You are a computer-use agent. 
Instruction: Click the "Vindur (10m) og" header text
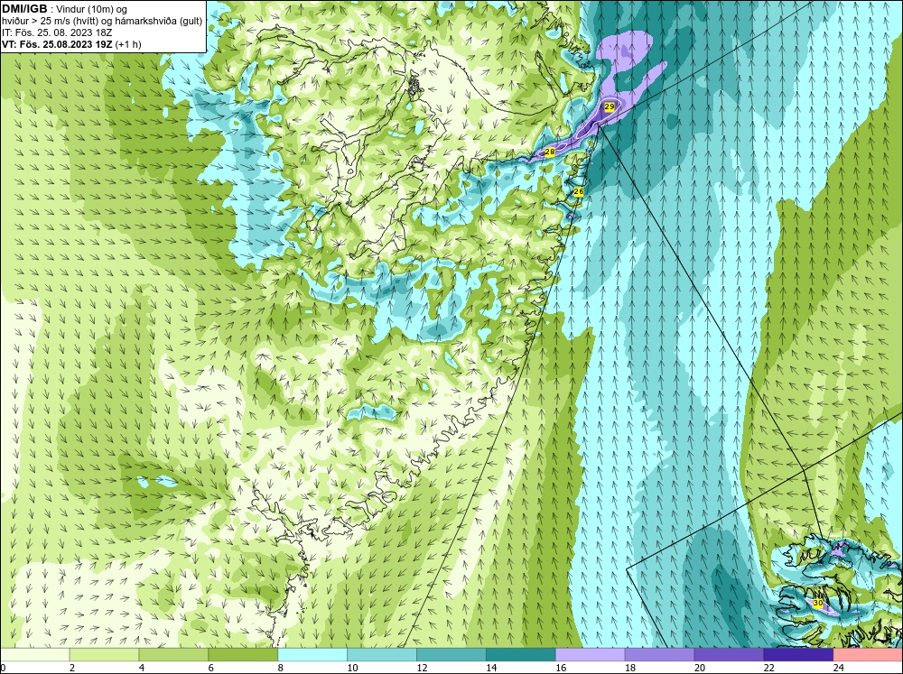tap(92, 9)
